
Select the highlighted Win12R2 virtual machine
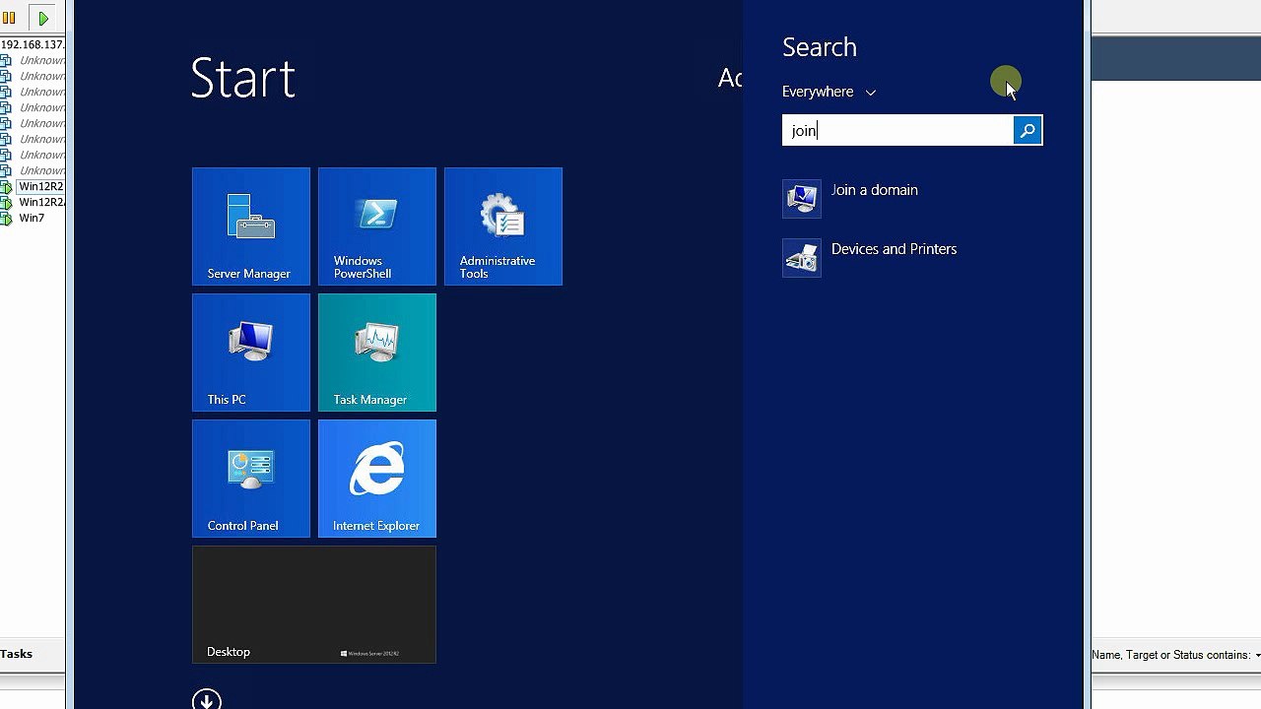click(41, 186)
